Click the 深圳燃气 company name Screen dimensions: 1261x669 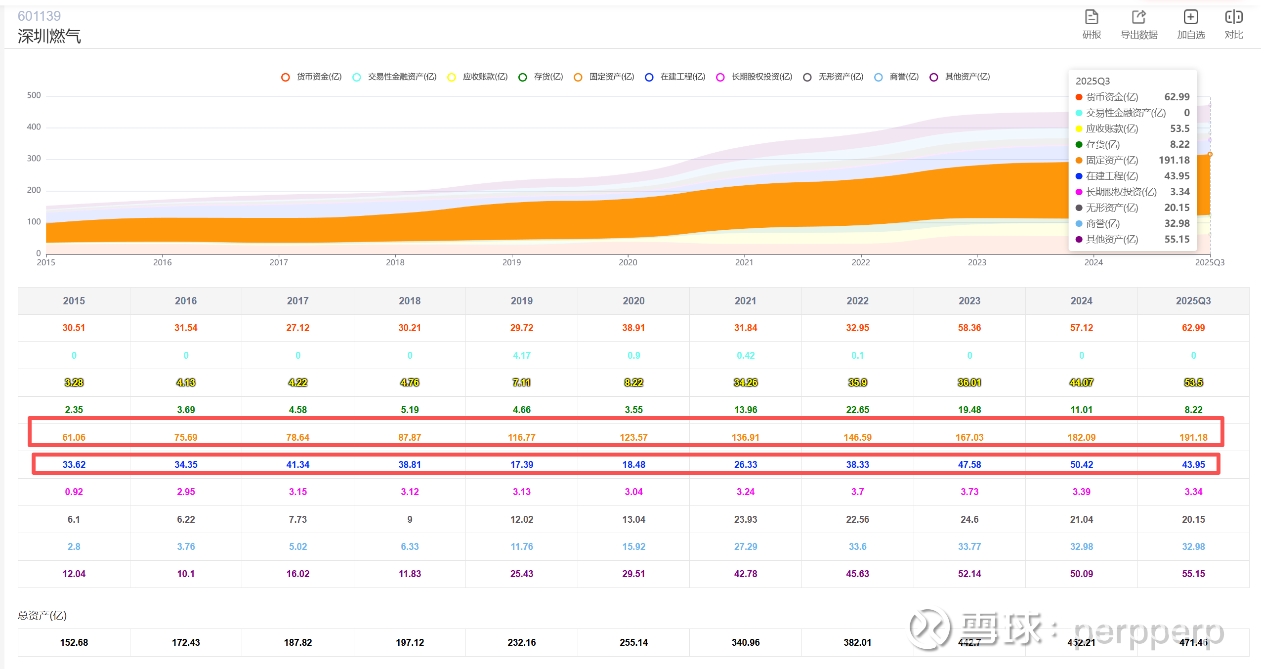click(x=49, y=36)
